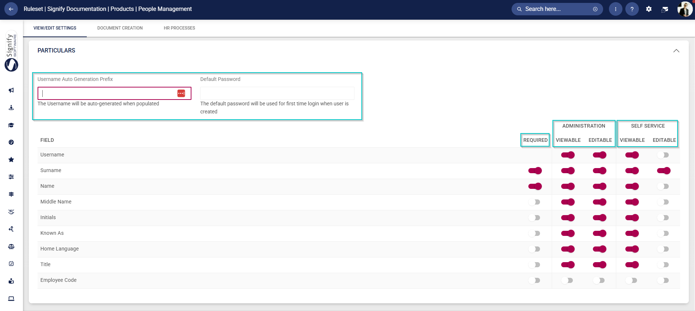This screenshot has height=311, width=695.
Task: Open the person-reading sidebar icon
Action: pos(11,281)
